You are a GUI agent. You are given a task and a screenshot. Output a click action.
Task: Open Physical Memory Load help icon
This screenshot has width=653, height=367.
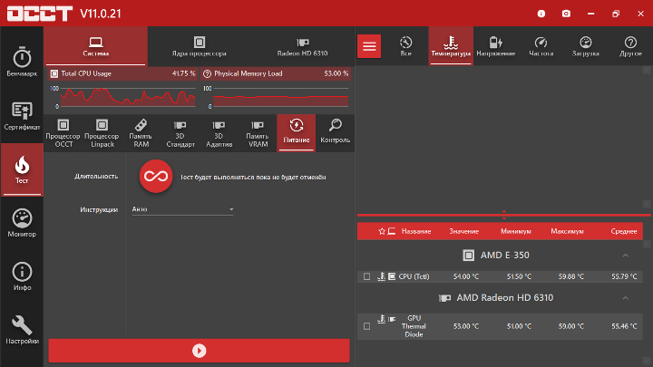[x=207, y=73]
